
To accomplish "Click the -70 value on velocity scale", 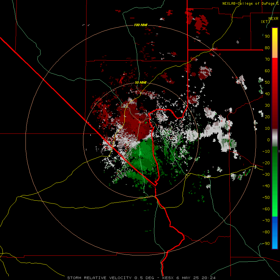I will tap(266, 221).
